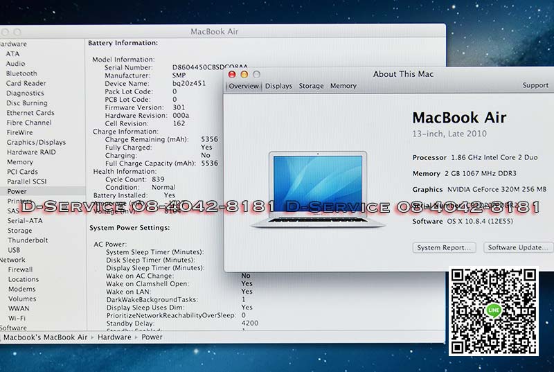Open the Storage tab
This screenshot has width=554, height=372.
click(x=311, y=86)
